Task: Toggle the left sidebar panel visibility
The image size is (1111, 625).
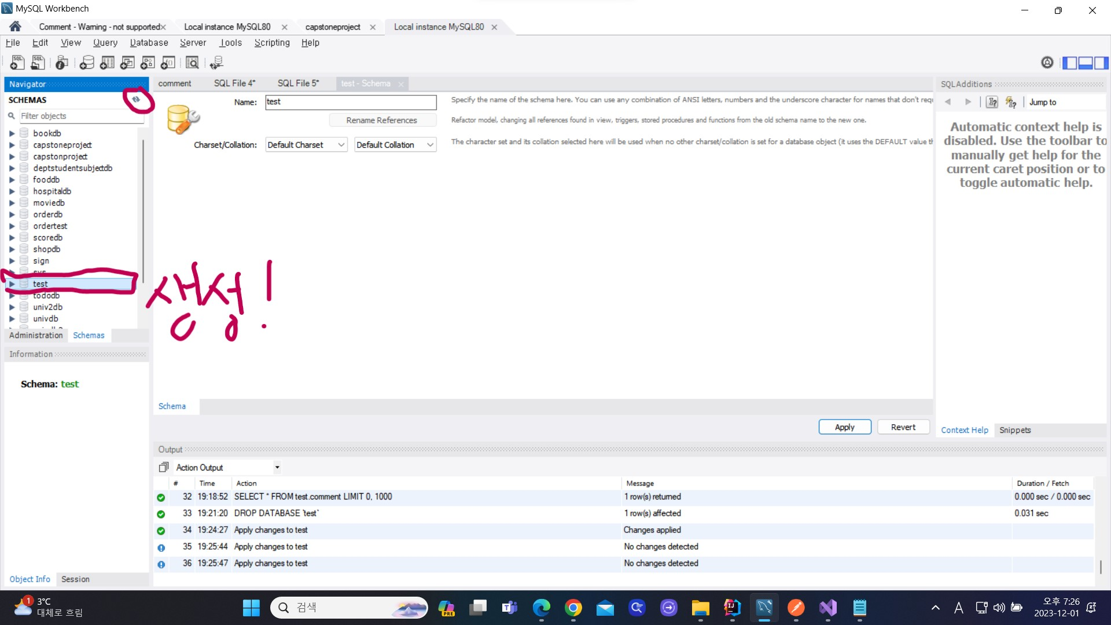Action: coord(1070,62)
